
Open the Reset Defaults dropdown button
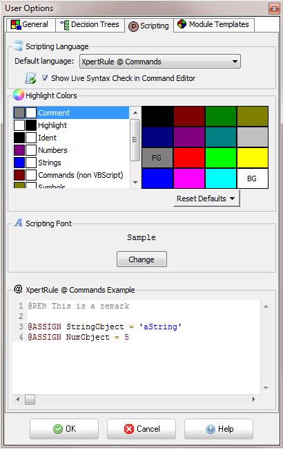tap(206, 199)
